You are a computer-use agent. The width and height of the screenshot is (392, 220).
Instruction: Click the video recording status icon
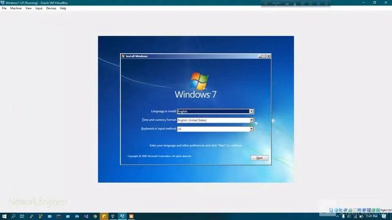coord(364,210)
